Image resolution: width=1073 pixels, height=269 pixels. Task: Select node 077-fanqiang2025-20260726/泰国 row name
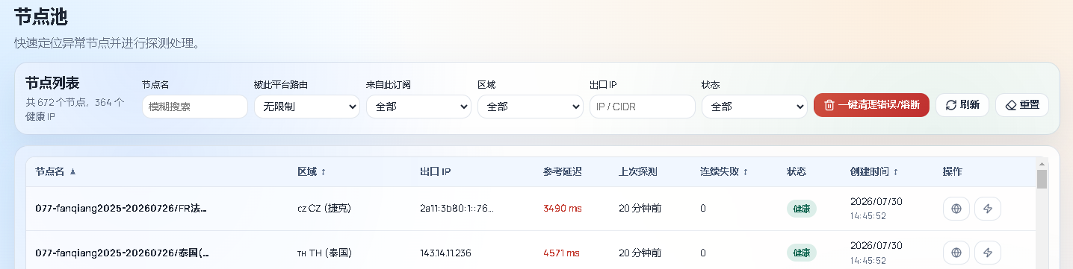[121, 253]
